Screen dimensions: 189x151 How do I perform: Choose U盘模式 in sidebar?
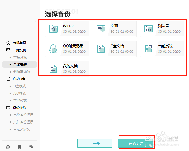[x=20, y=86]
